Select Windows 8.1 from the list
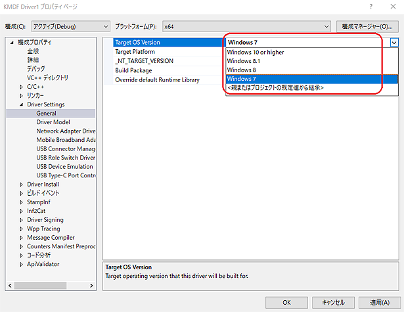 [242, 61]
